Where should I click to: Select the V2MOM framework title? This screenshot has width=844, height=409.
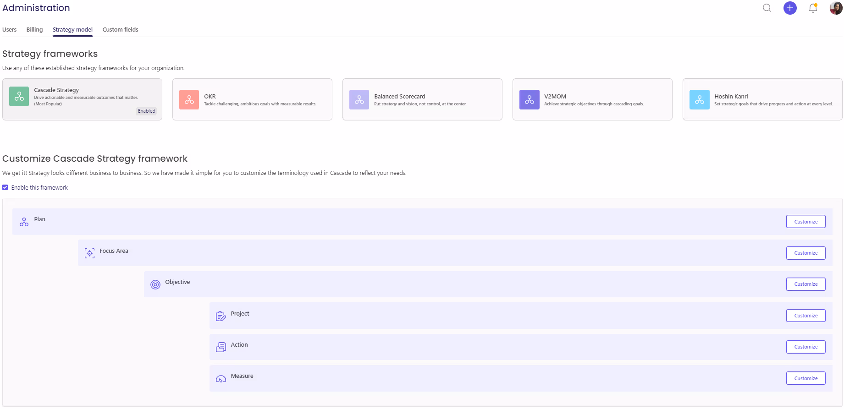tap(555, 97)
